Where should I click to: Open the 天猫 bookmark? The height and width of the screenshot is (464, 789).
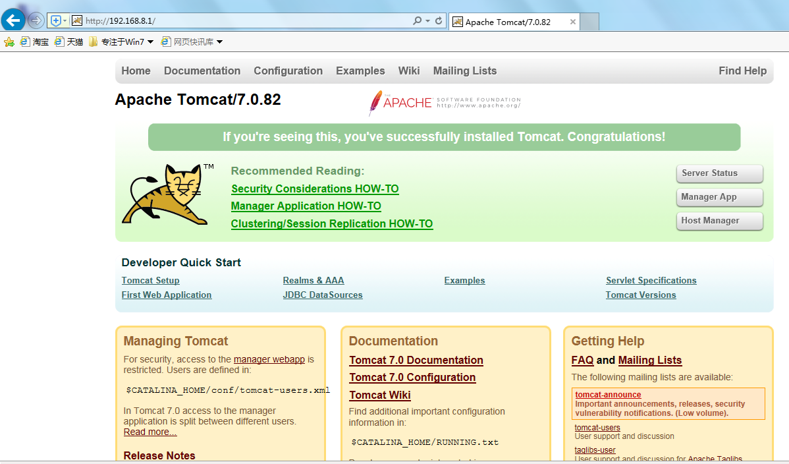click(x=69, y=42)
